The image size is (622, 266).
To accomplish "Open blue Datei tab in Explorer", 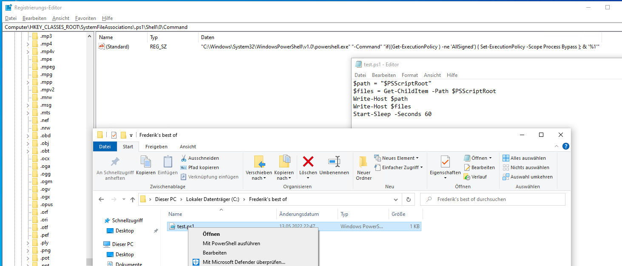I will click(x=105, y=146).
